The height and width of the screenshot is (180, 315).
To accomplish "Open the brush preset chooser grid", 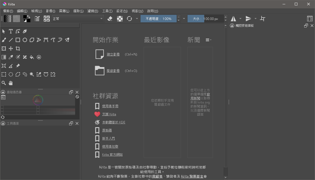I will pos(47,19).
